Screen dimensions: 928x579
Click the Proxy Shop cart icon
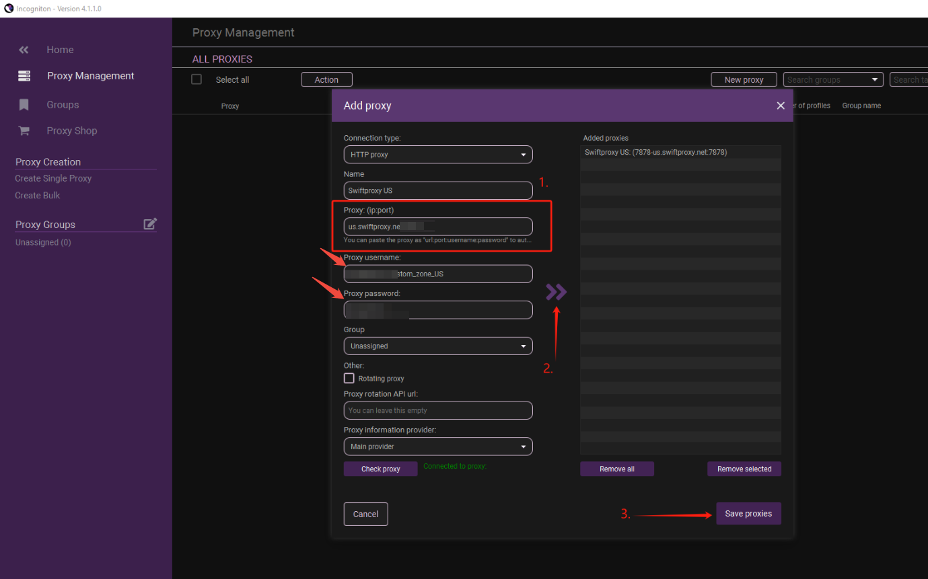(x=24, y=131)
